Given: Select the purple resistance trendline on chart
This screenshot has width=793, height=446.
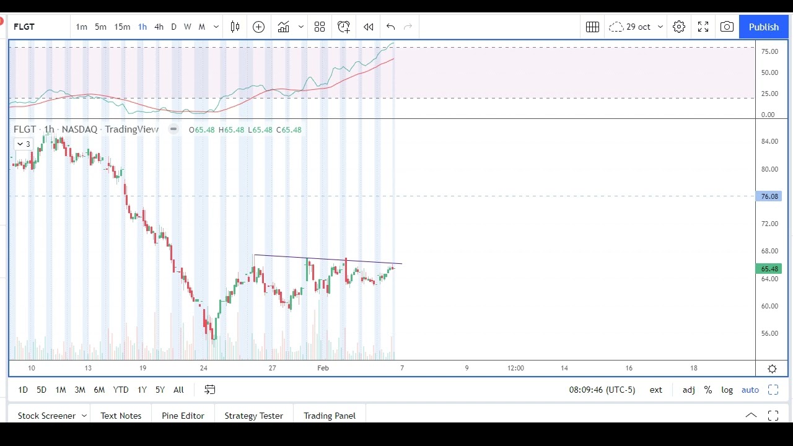Looking at the screenshot, I should (328, 260).
